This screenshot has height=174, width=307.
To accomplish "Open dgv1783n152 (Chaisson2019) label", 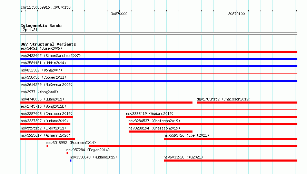I will 224,99.
